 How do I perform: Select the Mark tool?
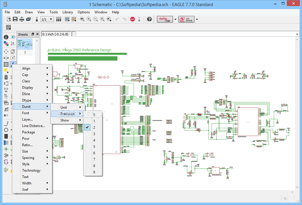(13, 43)
